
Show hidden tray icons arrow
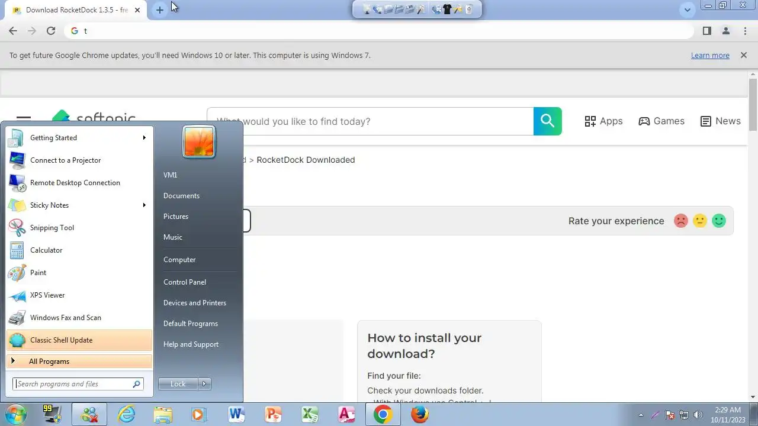[x=641, y=415]
